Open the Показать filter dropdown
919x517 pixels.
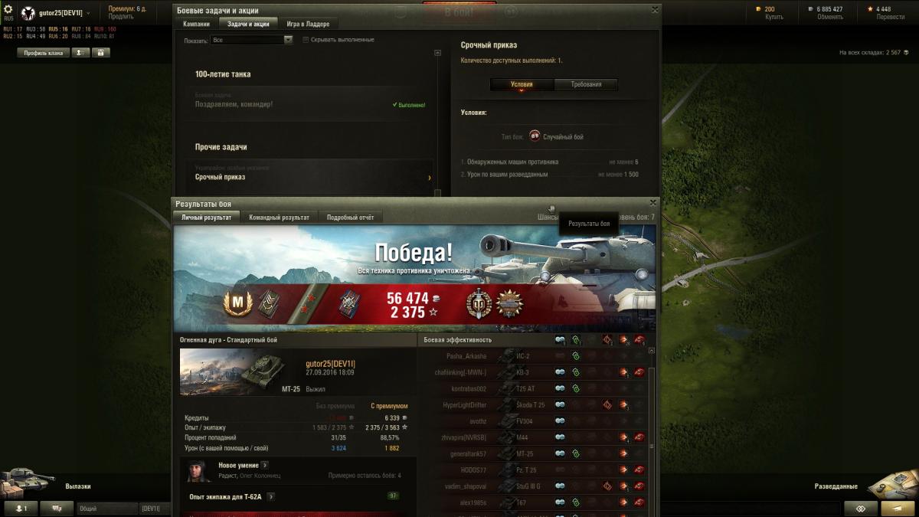tap(252, 40)
